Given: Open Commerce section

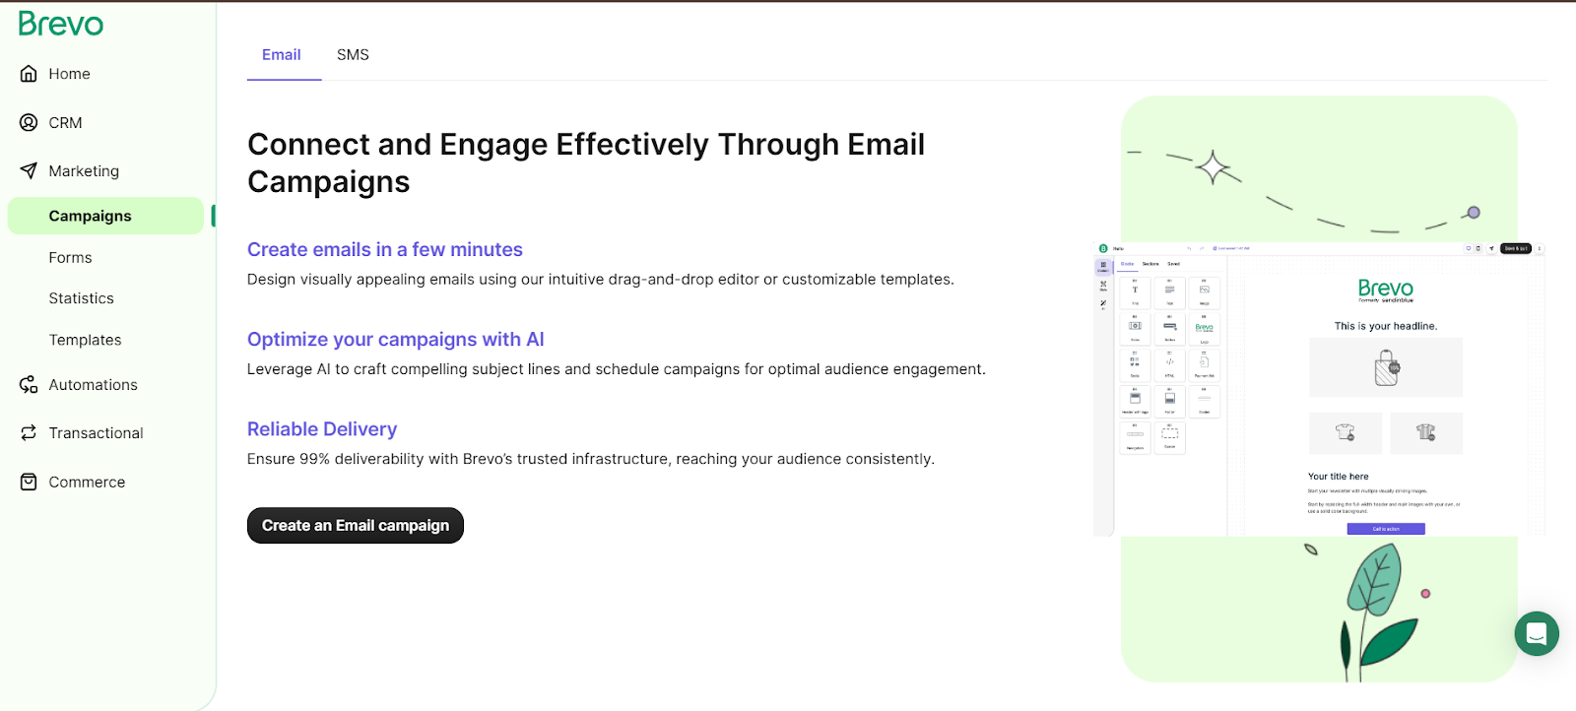Looking at the screenshot, I should [87, 483].
